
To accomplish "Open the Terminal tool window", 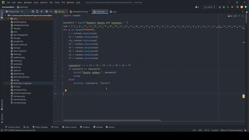I will click(x=98, y=127).
